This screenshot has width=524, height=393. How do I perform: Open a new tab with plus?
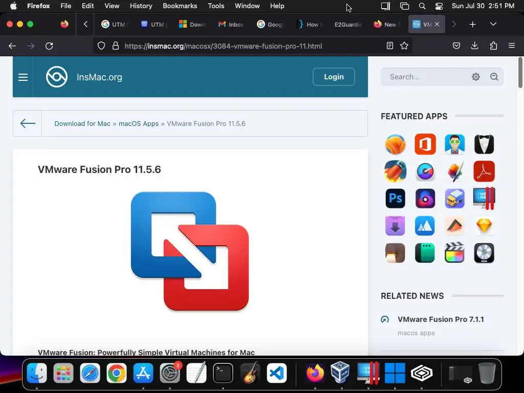pyautogui.click(x=472, y=24)
